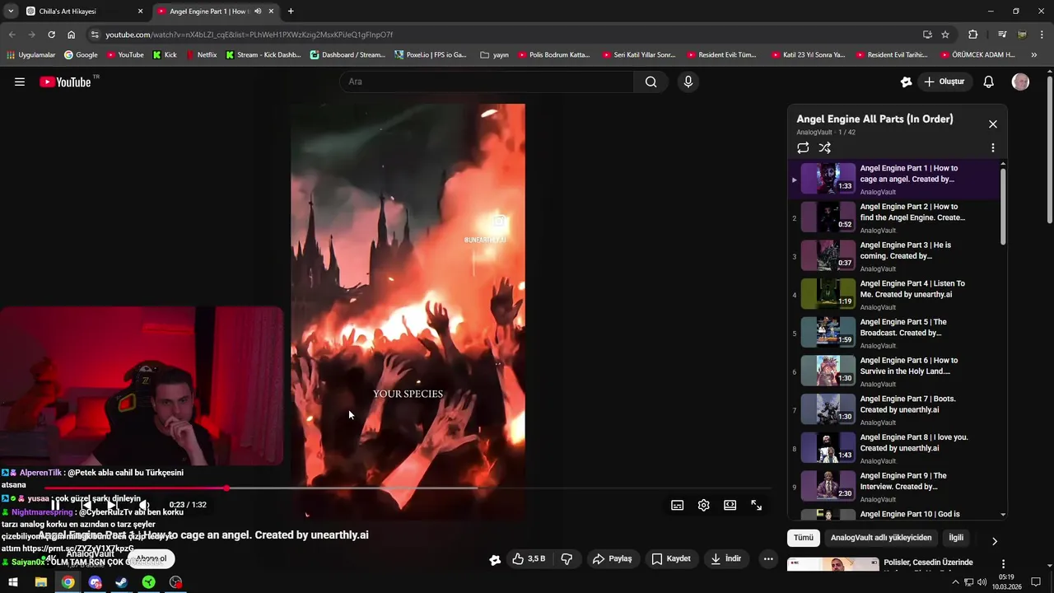Viewport: 1054px width, 593px height.
Task: Skip to the next playlist video
Action: pos(112,505)
